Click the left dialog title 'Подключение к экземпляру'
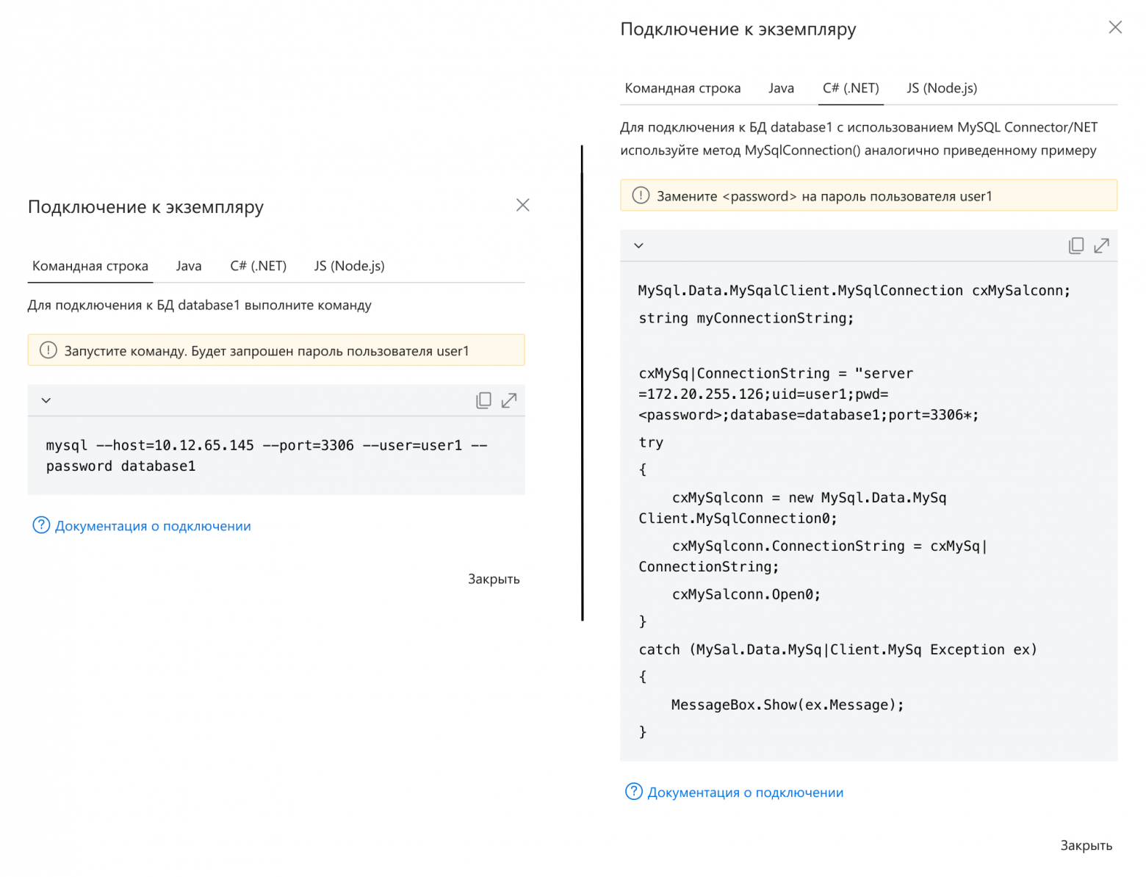 pyautogui.click(x=145, y=207)
